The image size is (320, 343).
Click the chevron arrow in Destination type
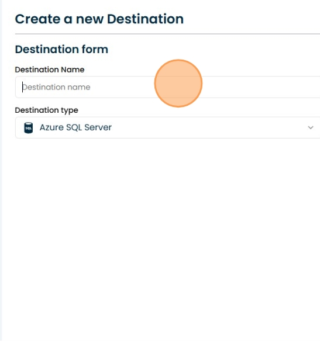point(311,127)
